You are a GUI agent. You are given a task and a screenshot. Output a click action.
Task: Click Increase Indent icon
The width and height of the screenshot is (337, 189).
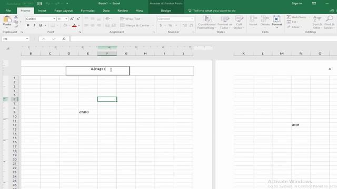tap(114, 25)
